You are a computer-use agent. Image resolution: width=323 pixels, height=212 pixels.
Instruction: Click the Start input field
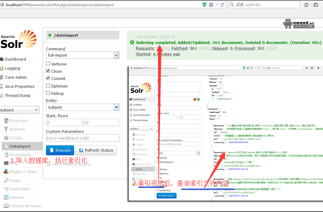[64, 122]
